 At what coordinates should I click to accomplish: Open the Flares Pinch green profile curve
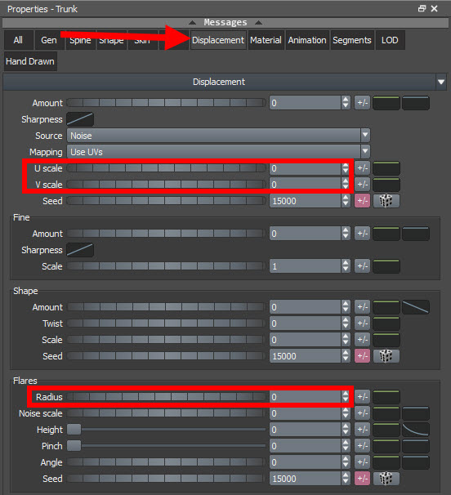pyautogui.click(x=386, y=446)
